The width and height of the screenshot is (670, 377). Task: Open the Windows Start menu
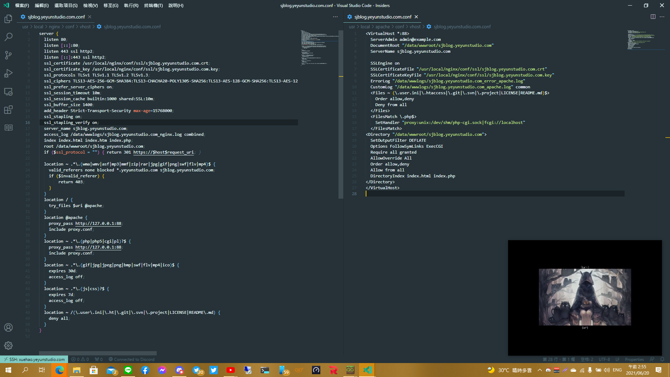click(8, 370)
